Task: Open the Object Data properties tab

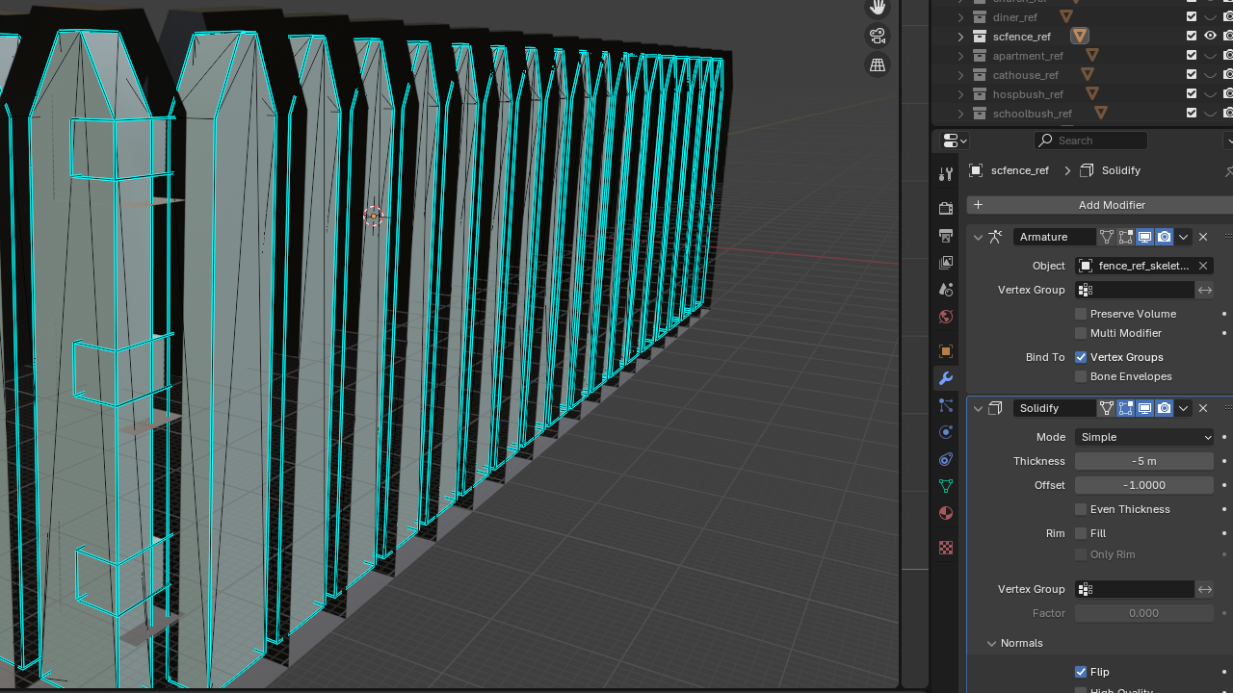Action: click(946, 486)
